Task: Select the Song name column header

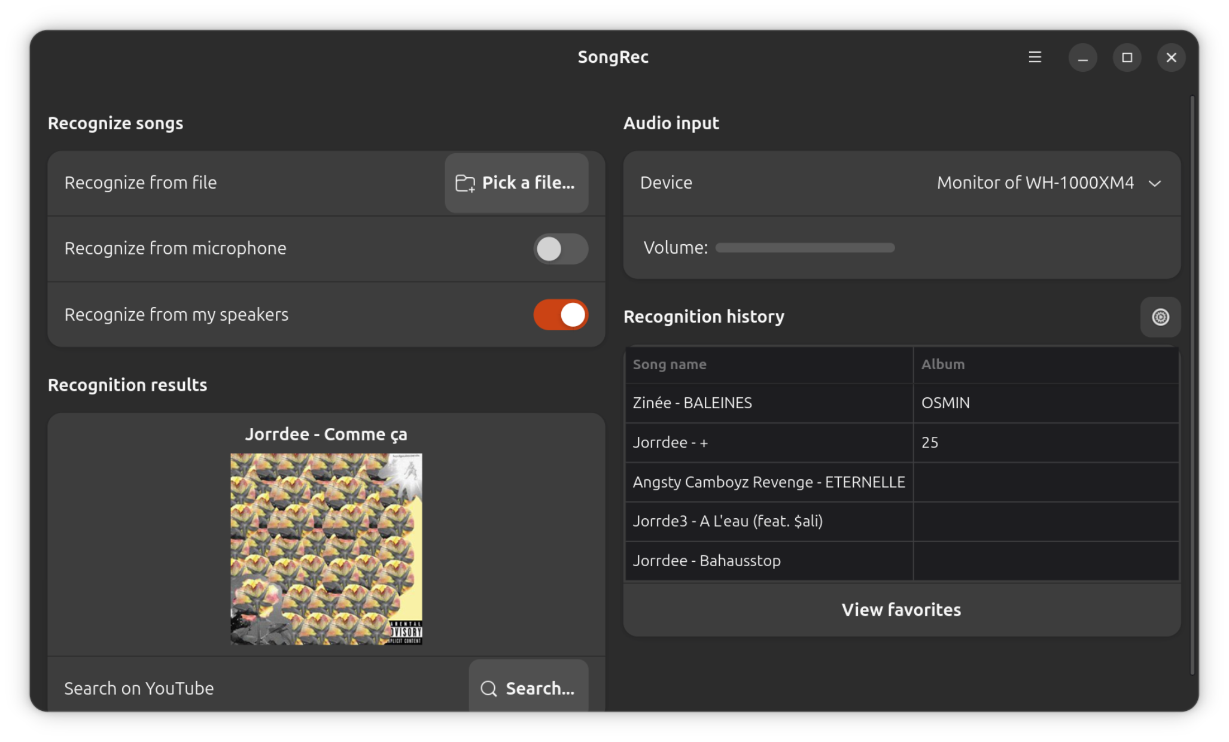Action: (669, 364)
